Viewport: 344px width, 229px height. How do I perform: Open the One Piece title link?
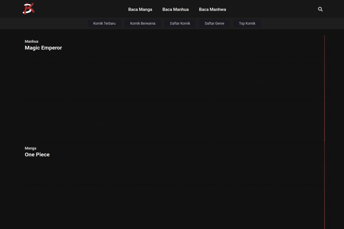pyautogui.click(x=37, y=155)
